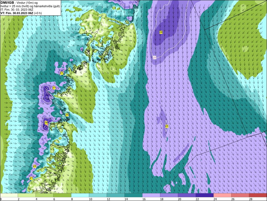Click the legend tick label 10

click(x=91, y=199)
